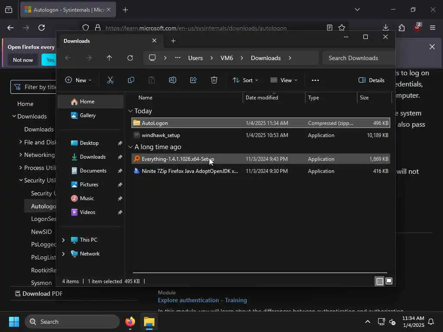Open chevron after Downloads in address bar
The height and width of the screenshot is (332, 443).
click(x=290, y=58)
